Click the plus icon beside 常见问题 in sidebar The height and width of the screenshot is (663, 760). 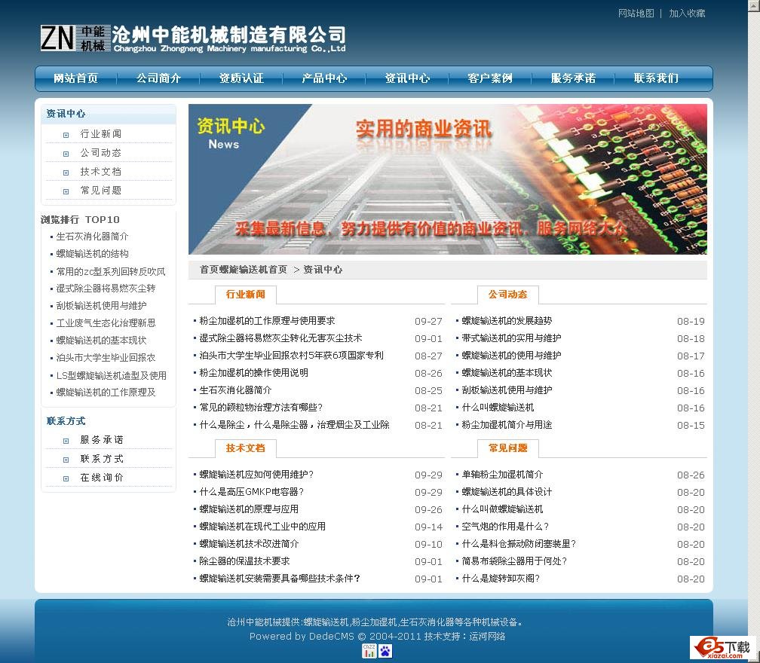(66, 191)
